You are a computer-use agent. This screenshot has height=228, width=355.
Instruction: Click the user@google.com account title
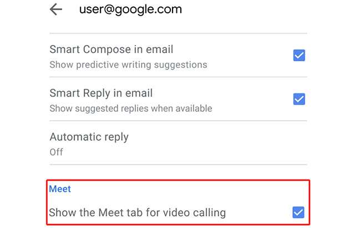pos(130,9)
